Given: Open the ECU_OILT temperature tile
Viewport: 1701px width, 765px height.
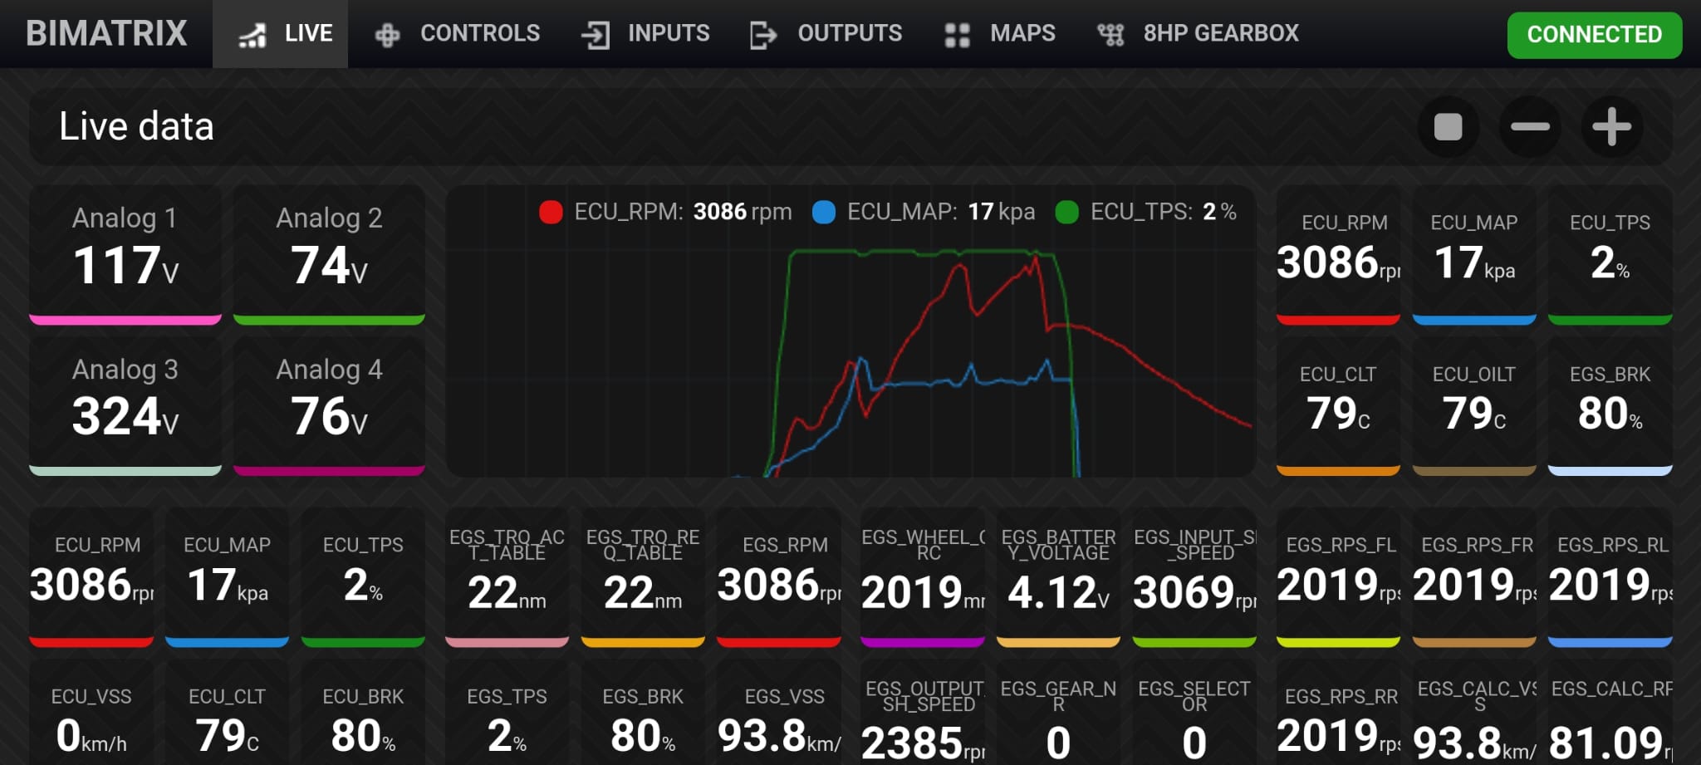Looking at the screenshot, I should [1473, 403].
